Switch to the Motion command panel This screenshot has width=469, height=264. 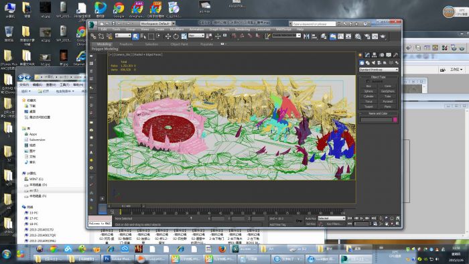[382, 55]
